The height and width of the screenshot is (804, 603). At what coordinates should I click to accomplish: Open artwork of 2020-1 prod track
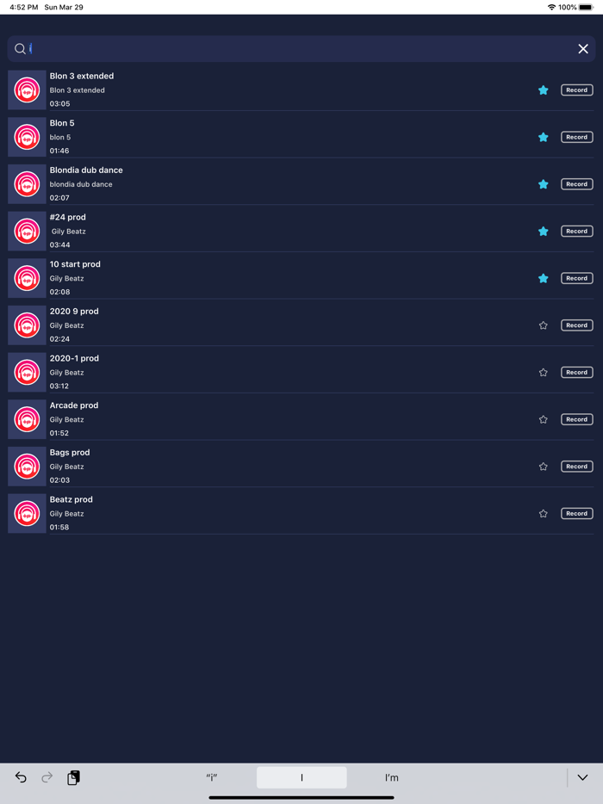(x=26, y=372)
